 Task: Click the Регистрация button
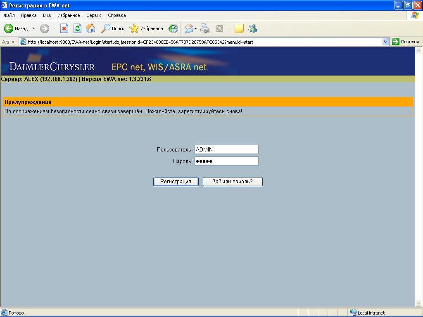point(176,182)
